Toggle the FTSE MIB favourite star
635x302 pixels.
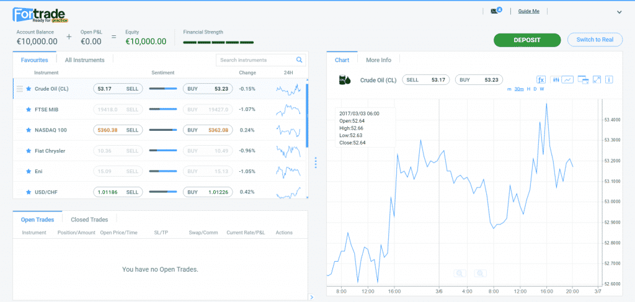(x=29, y=109)
